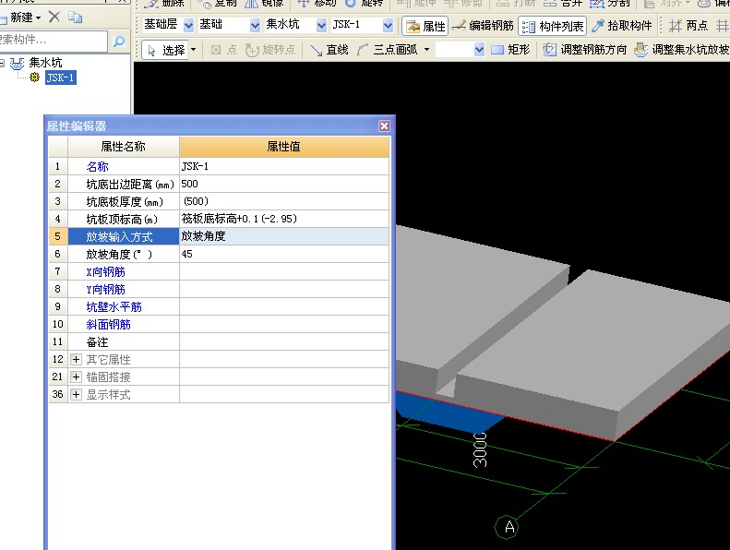Click the delete X icon beside 新建
730x550 pixels.
pos(54,18)
